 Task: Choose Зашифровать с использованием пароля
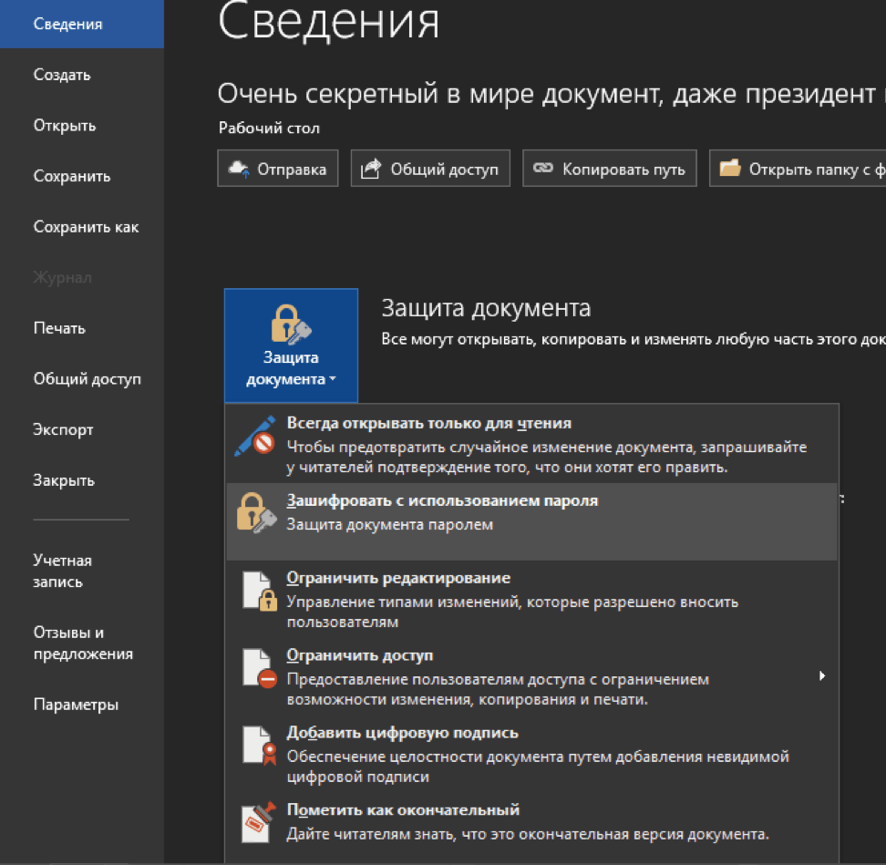tap(531, 521)
